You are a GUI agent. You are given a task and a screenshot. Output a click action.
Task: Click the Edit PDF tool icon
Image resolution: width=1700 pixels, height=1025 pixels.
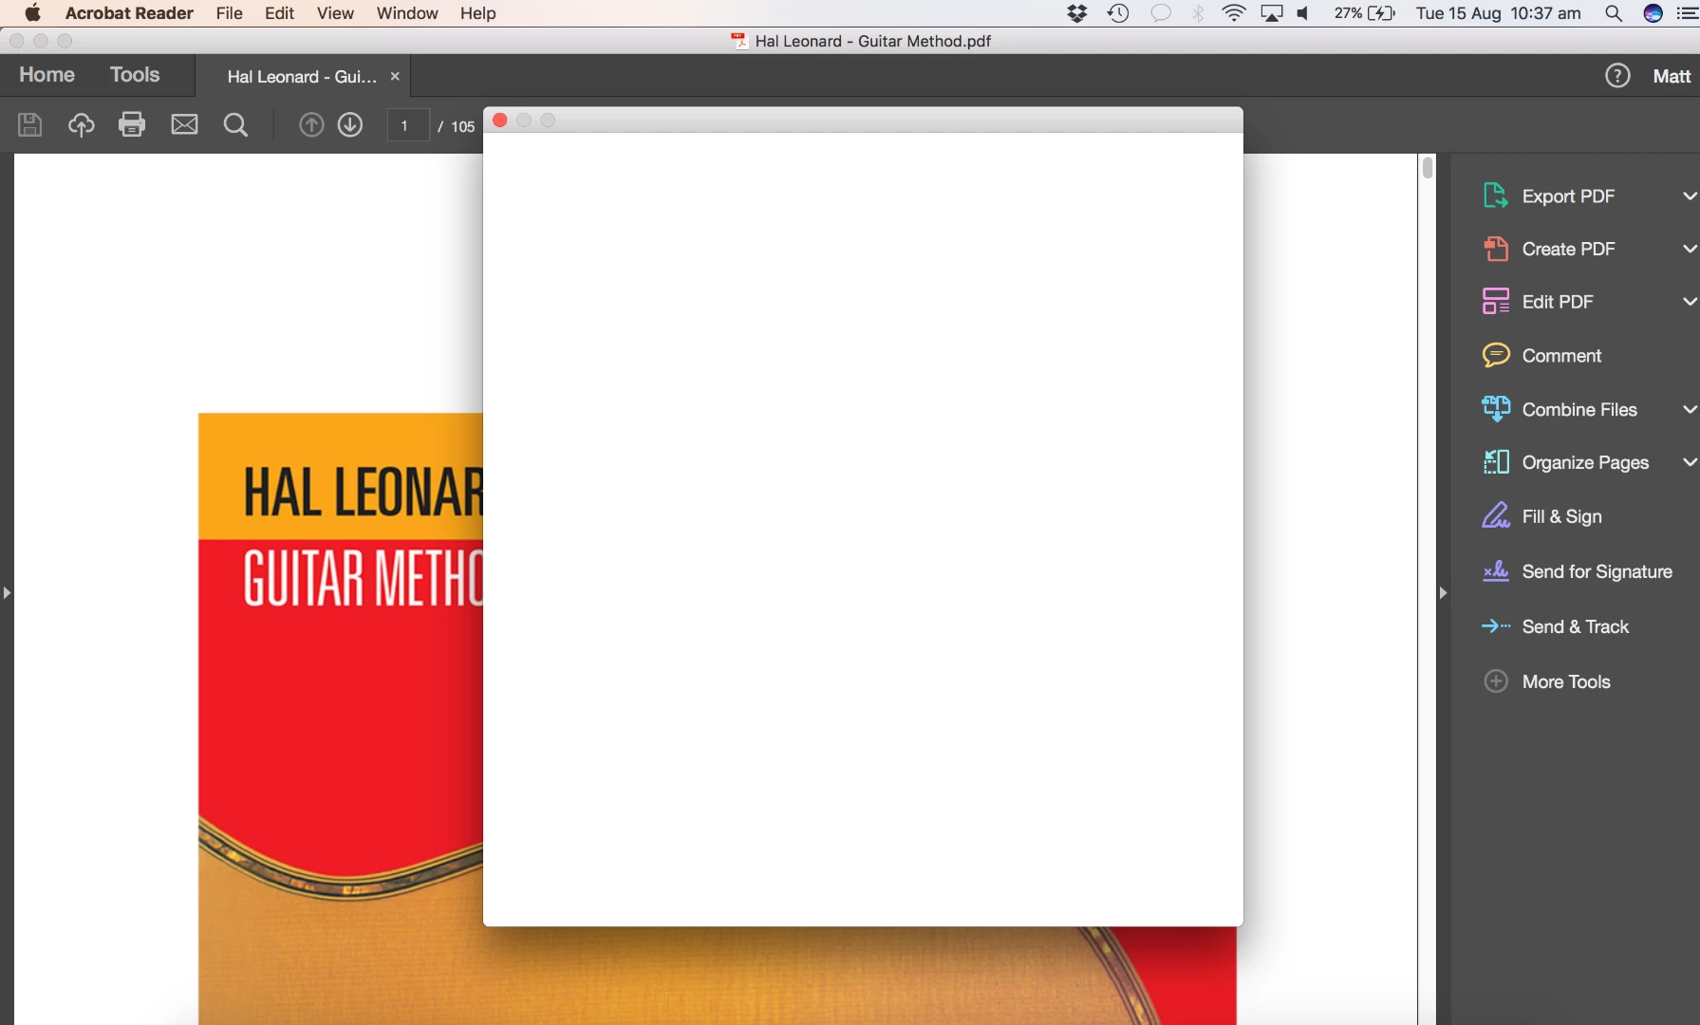[x=1495, y=302]
